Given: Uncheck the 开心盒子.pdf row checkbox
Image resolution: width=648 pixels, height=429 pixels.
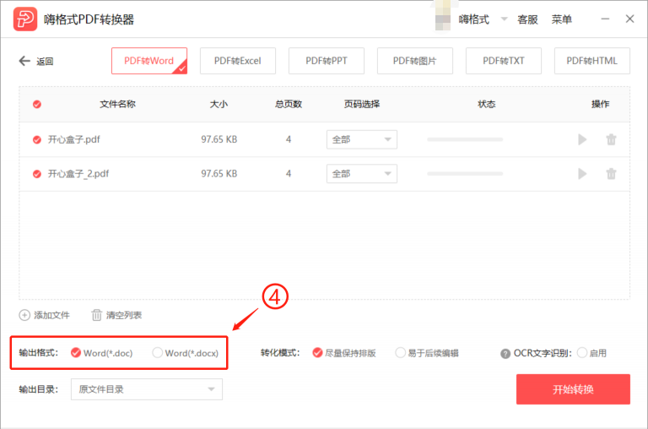Looking at the screenshot, I should tap(37, 140).
